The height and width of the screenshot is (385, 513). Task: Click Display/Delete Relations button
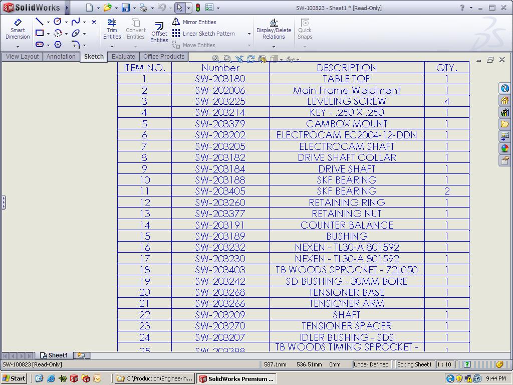(274, 30)
